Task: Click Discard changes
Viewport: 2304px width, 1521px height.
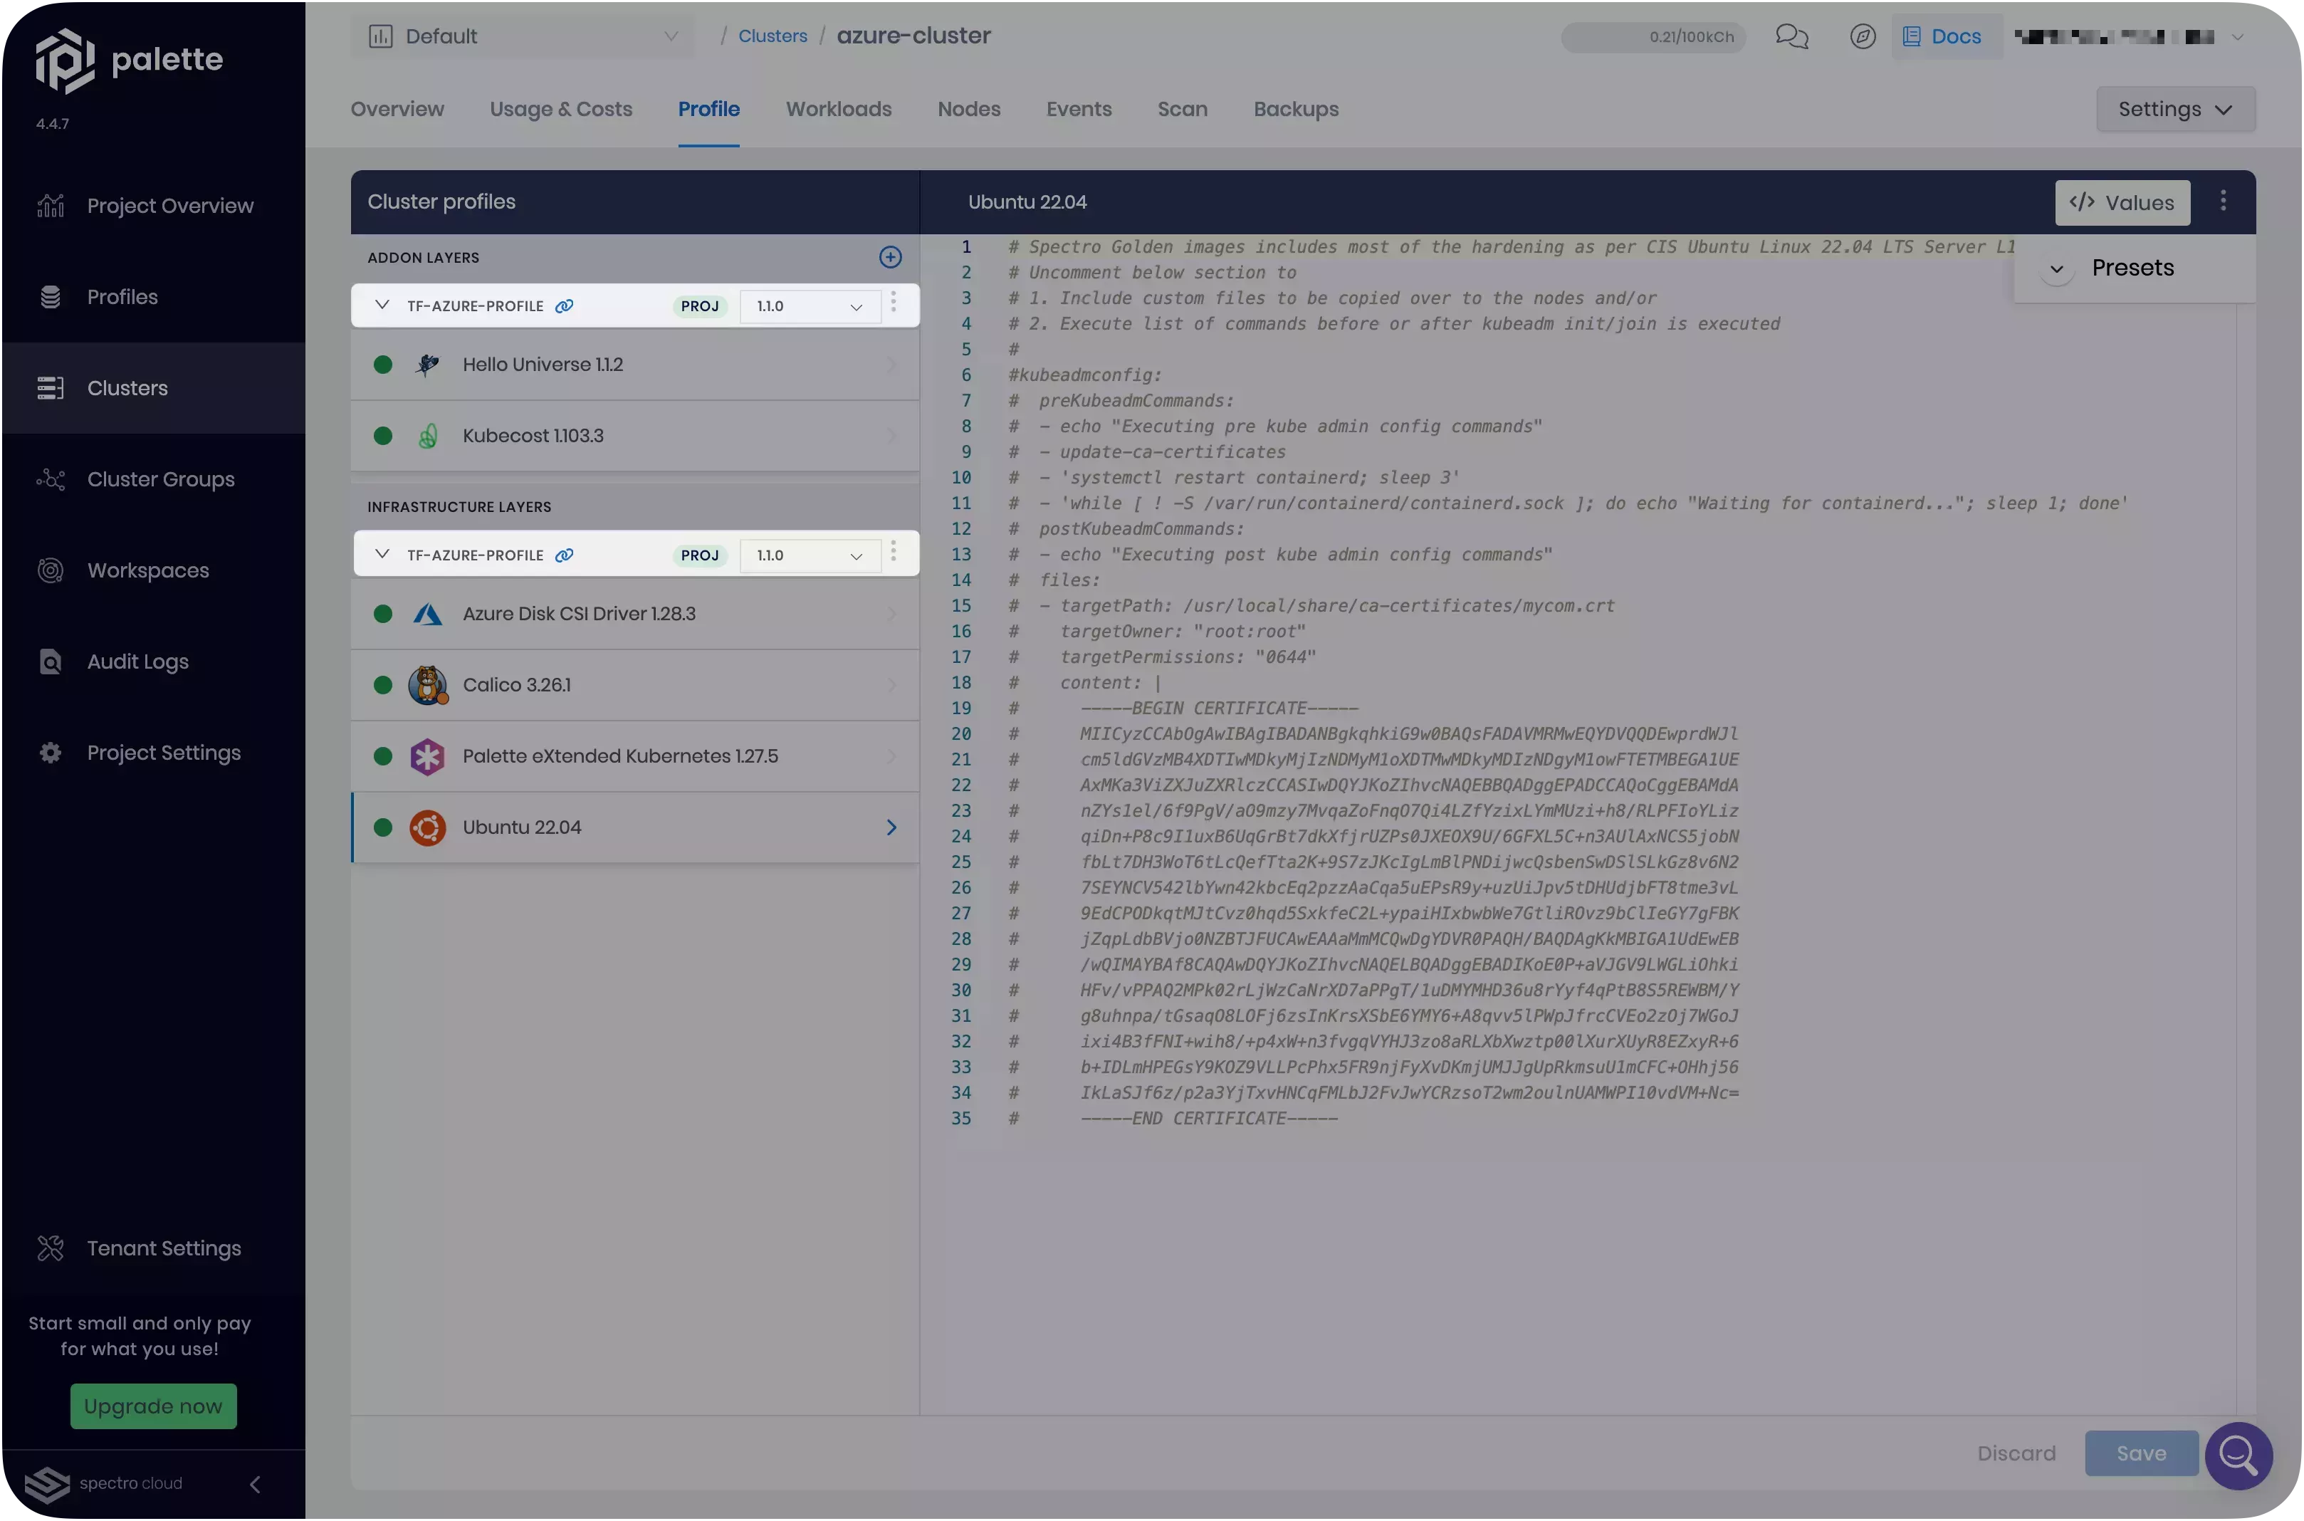Action: [x=2016, y=1454]
